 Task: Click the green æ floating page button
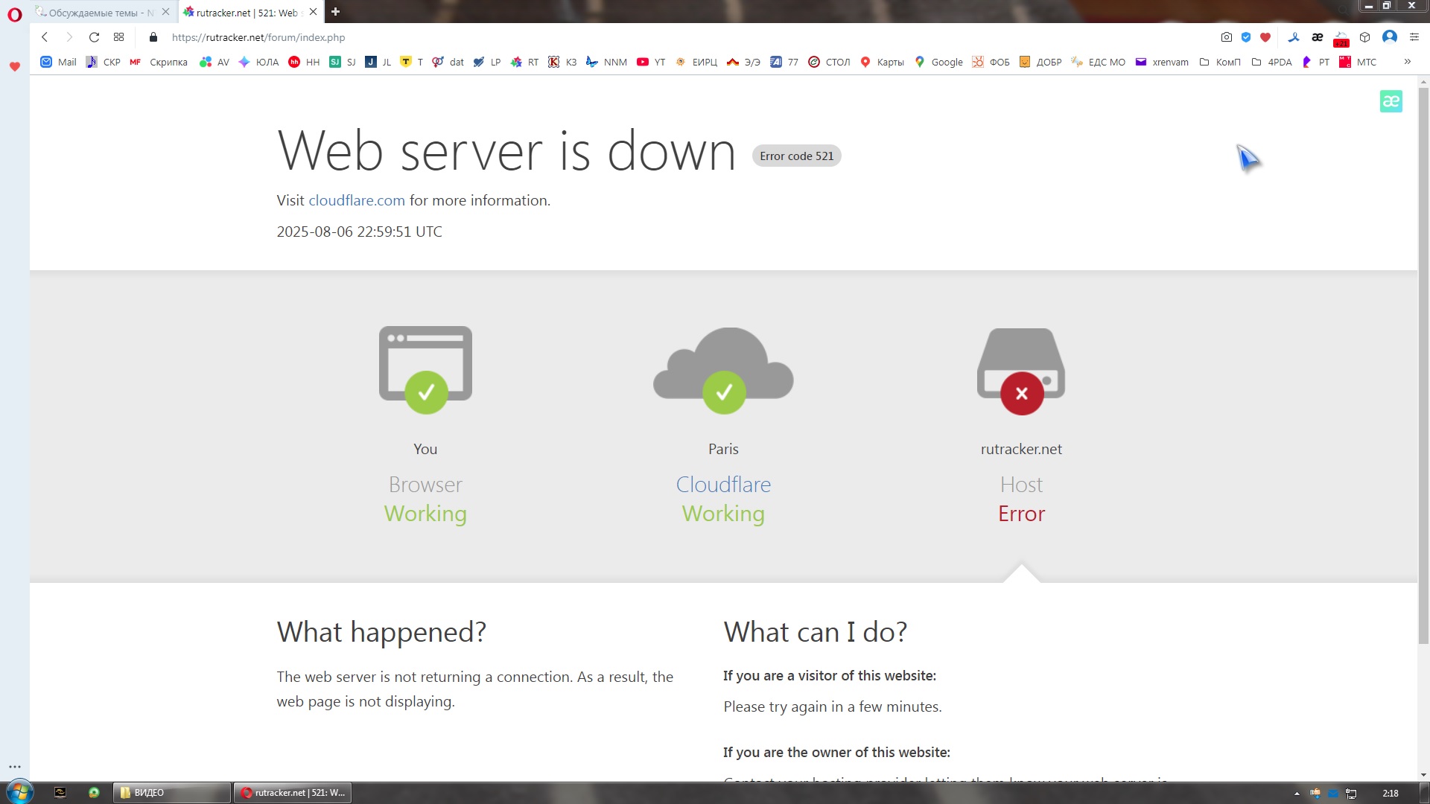[x=1391, y=101]
